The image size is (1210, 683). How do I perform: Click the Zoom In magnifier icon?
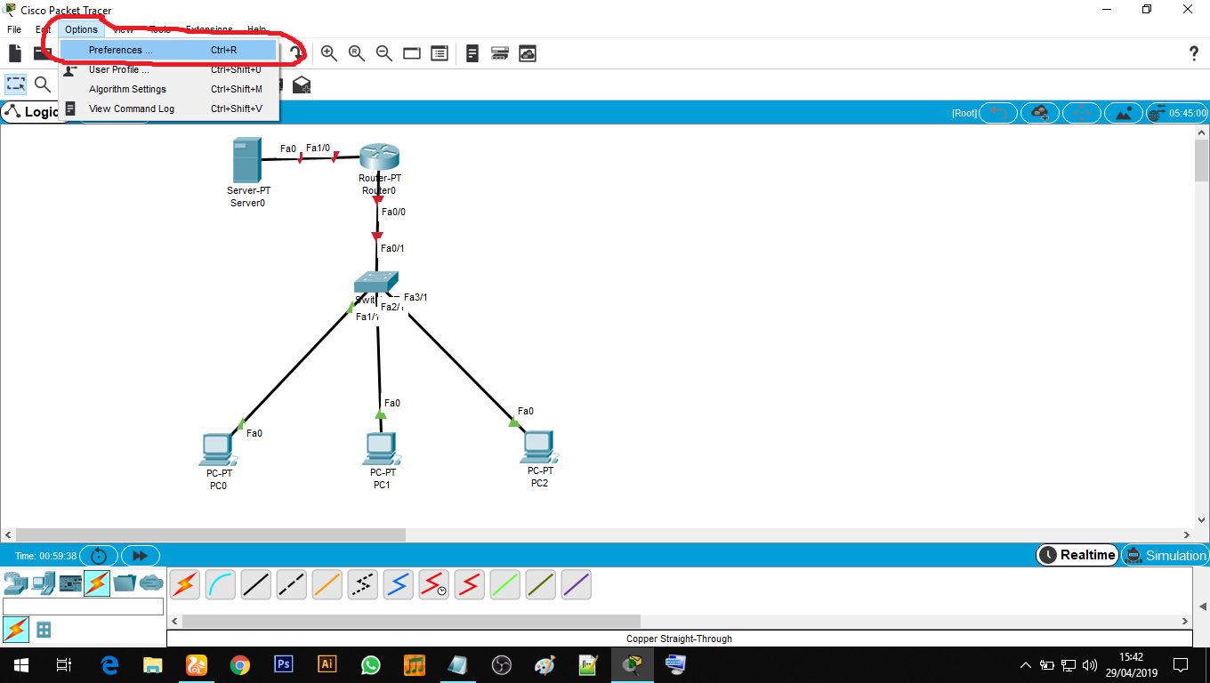coord(329,53)
